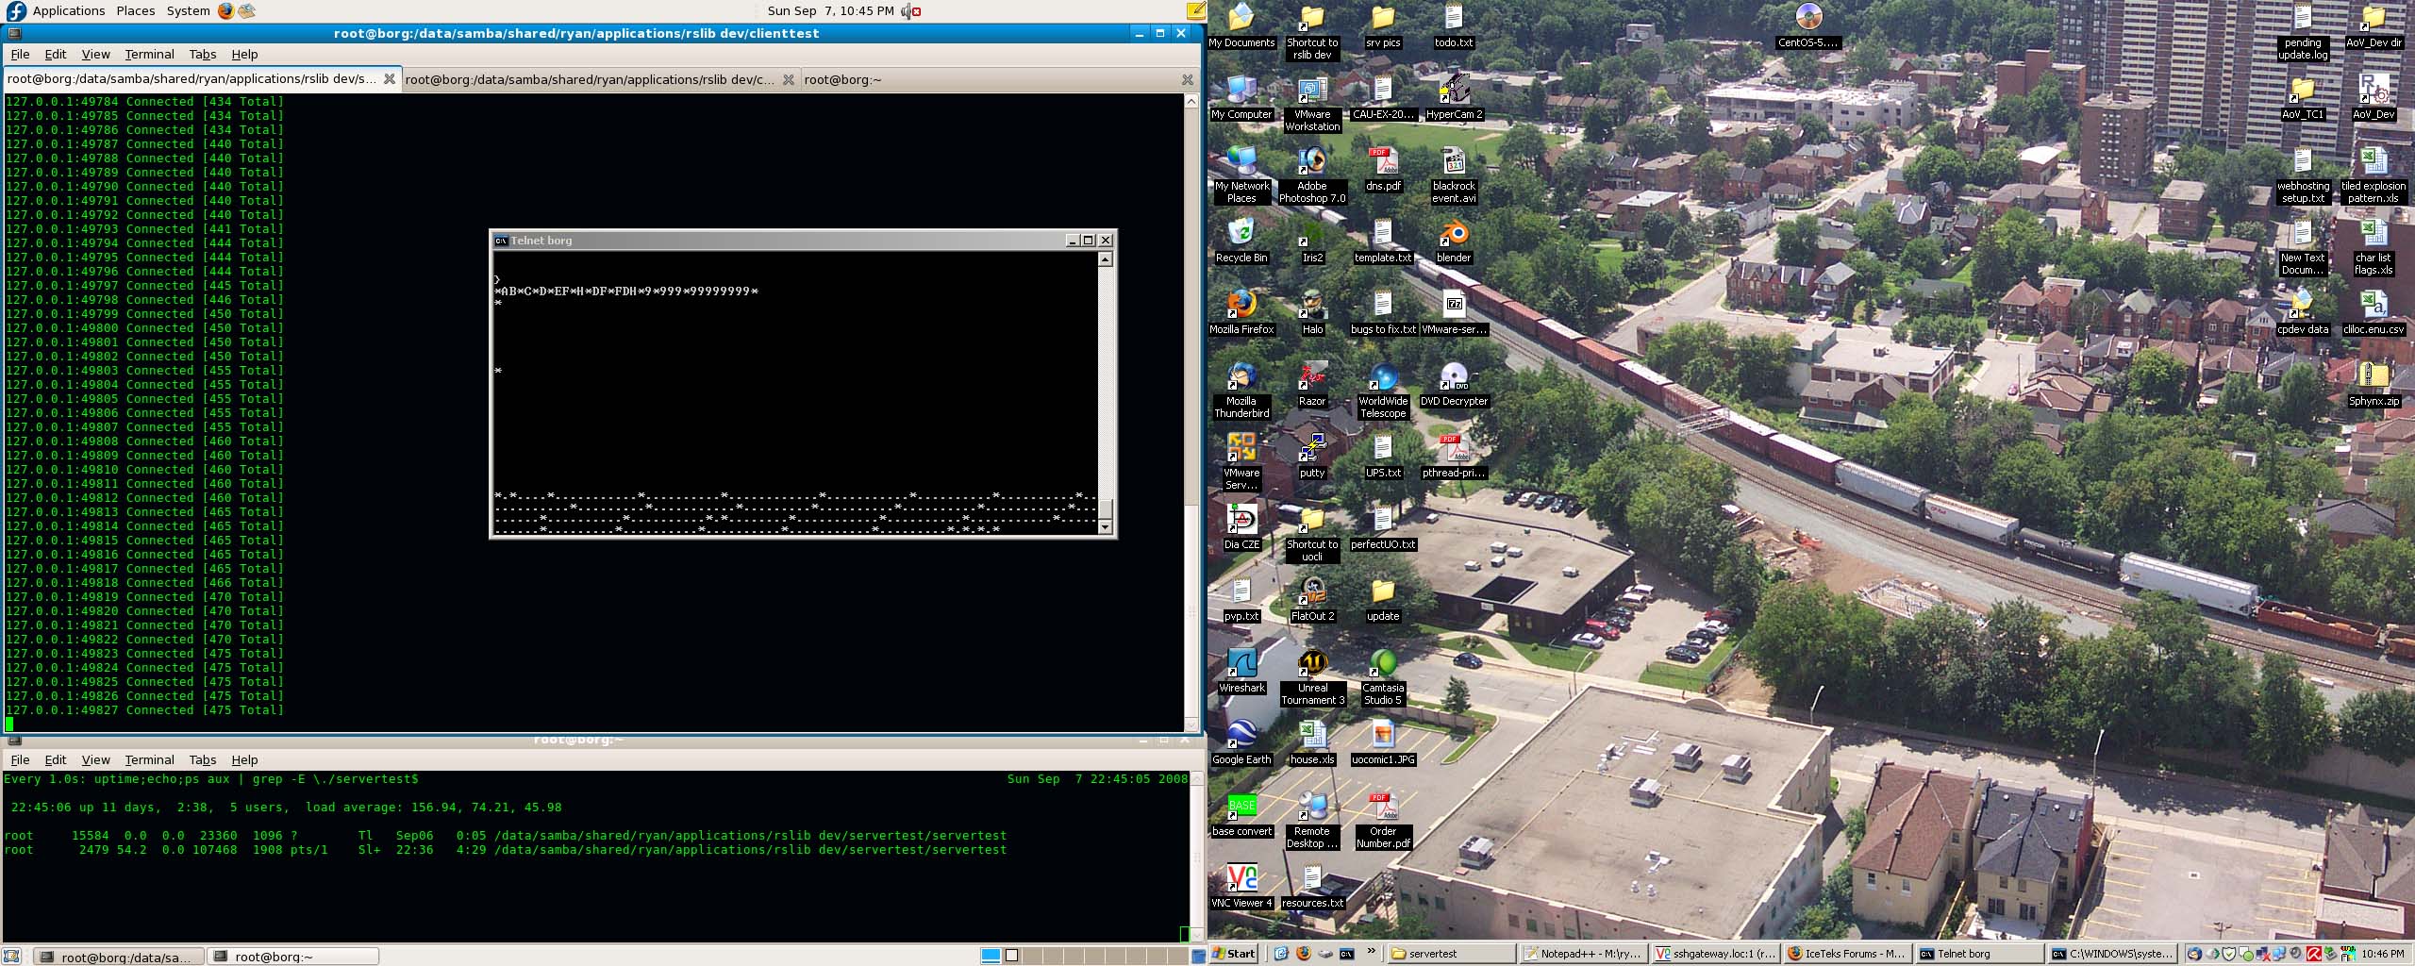Click the mail launcher icon in GNOME panel
This screenshot has height=966, width=2415.
pos(246,10)
